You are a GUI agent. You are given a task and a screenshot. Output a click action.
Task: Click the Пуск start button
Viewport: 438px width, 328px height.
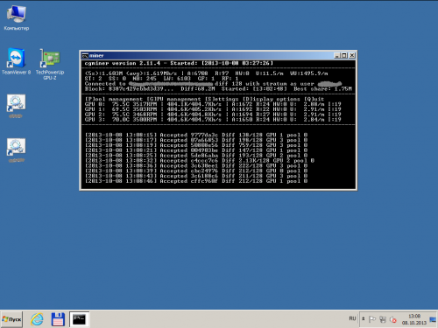click(11, 319)
